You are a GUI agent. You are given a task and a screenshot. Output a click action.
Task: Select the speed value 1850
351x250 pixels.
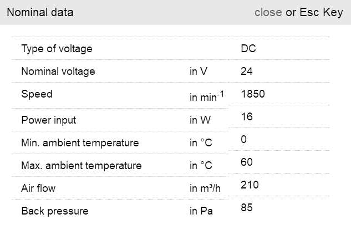tap(253, 94)
